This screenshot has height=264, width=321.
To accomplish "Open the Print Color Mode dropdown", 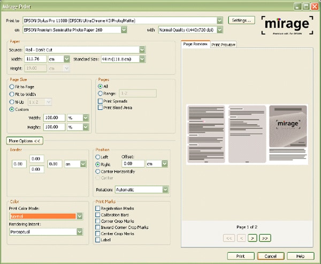I will click(79, 216).
